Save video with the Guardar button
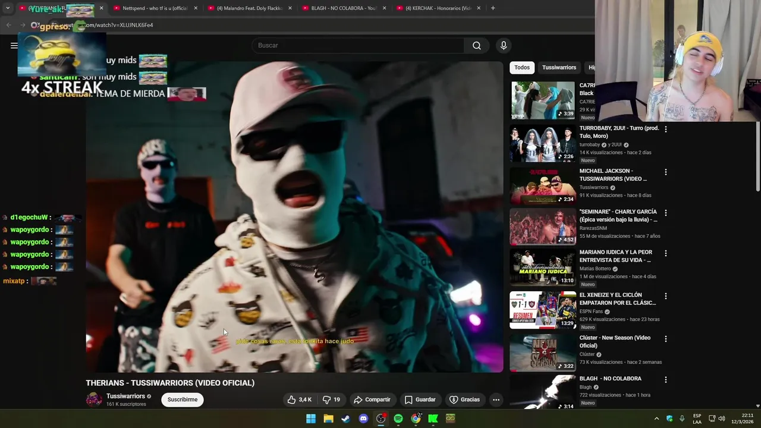 [420, 399]
